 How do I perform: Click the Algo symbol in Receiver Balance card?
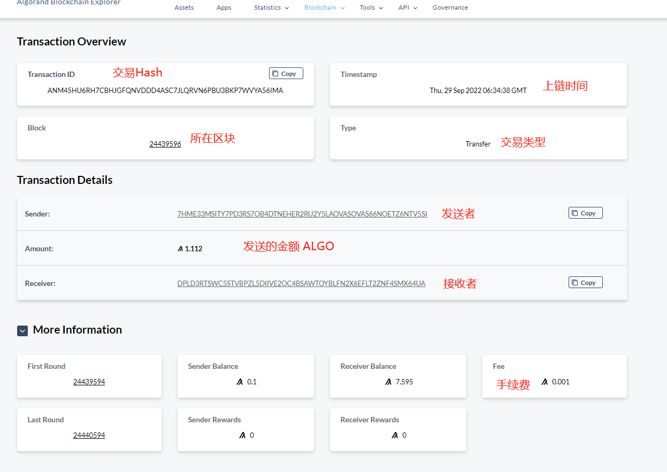pyautogui.click(x=388, y=382)
